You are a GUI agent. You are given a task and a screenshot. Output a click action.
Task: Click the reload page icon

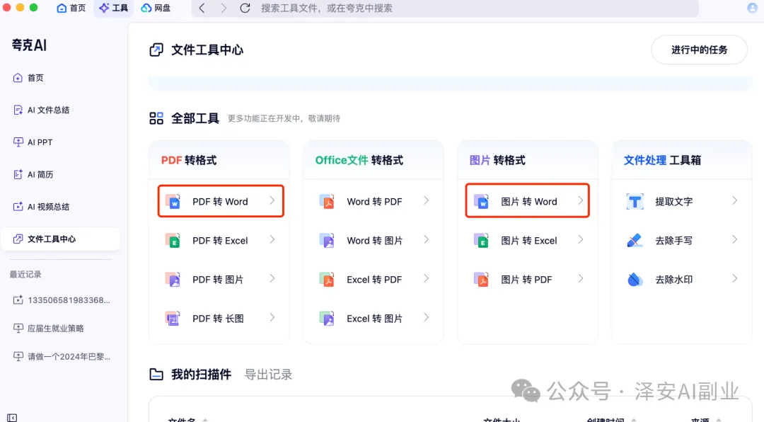[245, 8]
